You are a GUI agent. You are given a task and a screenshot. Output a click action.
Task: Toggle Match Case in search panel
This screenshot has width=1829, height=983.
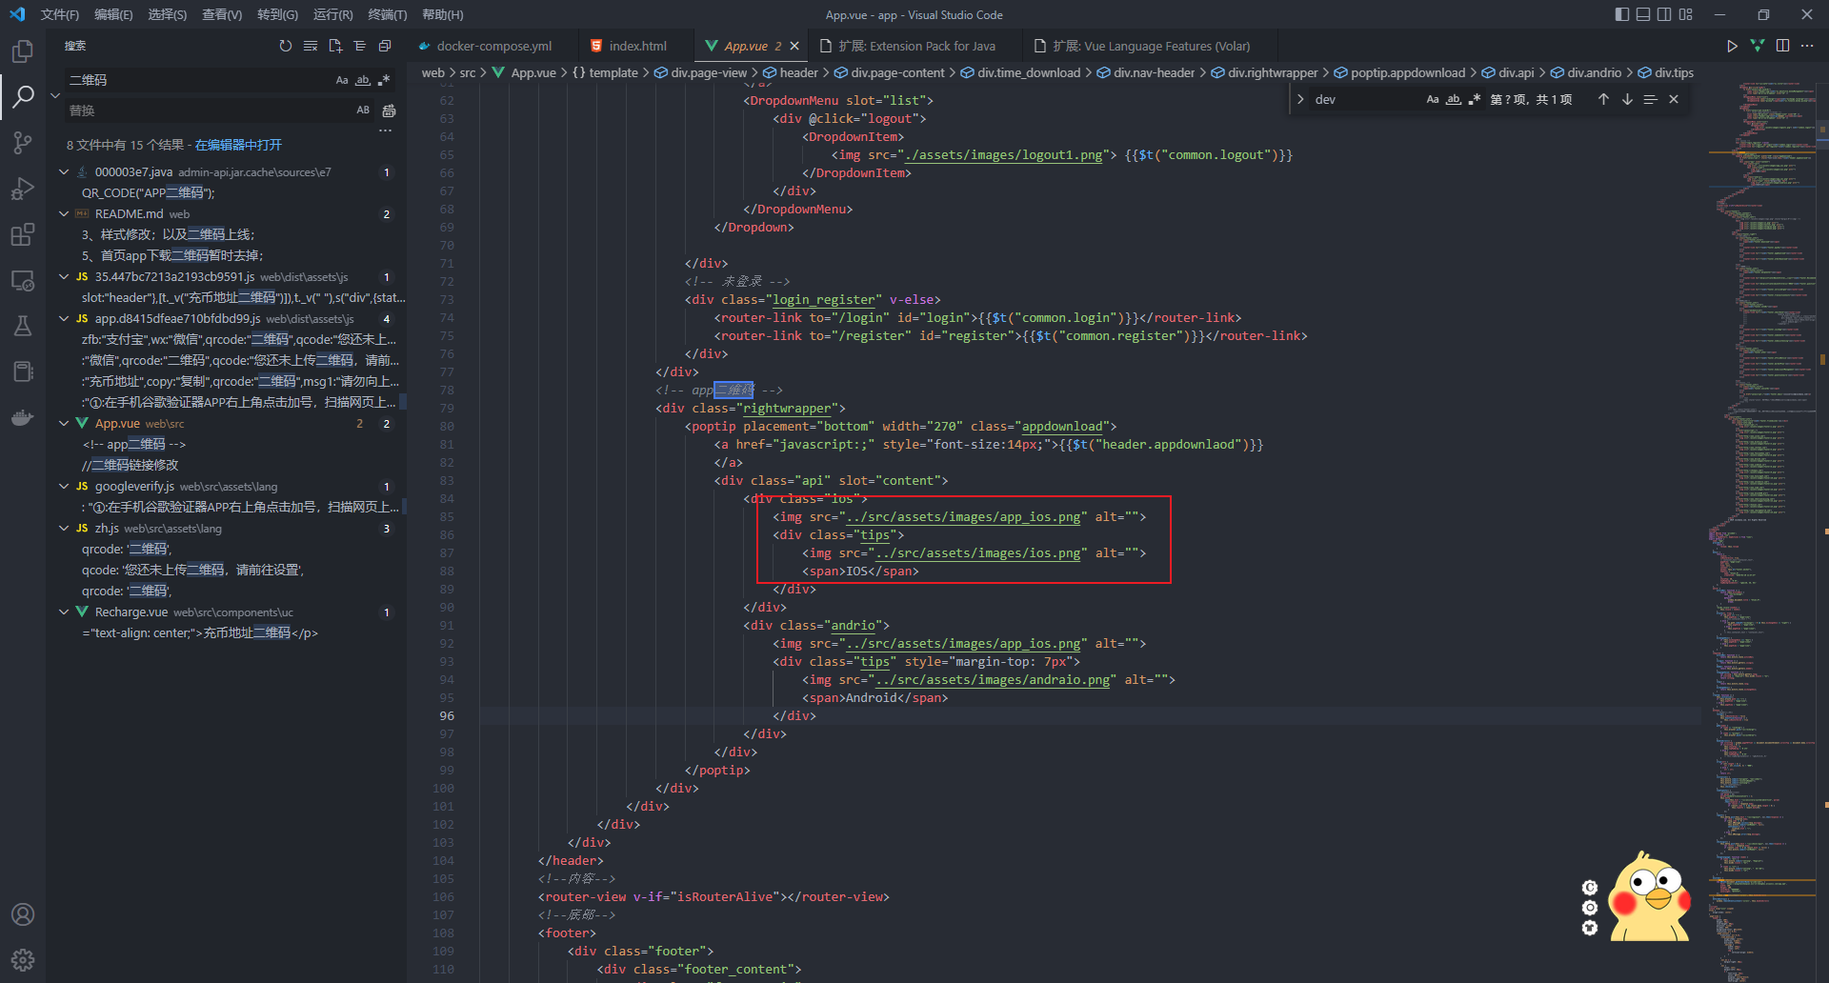point(342,80)
